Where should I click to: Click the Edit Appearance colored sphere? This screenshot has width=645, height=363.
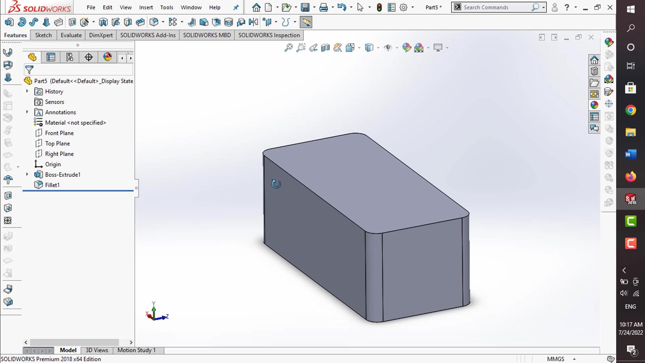[x=407, y=48]
